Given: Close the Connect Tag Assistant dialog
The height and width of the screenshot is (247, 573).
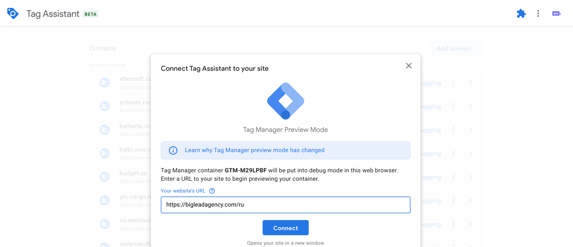Looking at the screenshot, I should pos(409,66).
